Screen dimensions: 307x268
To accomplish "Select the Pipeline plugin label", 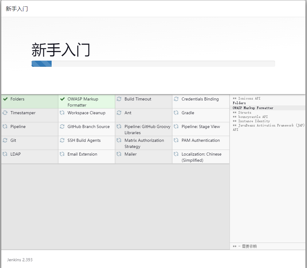I will pos(18,127).
